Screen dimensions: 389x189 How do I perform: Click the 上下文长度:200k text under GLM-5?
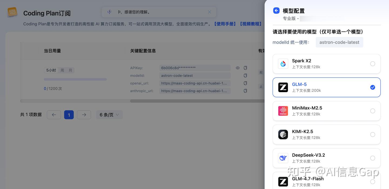[x=306, y=90]
